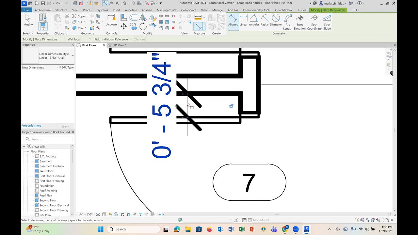This screenshot has height=235, width=418.
Task: Choose the Linear dimension tool
Action: coord(243,20)
